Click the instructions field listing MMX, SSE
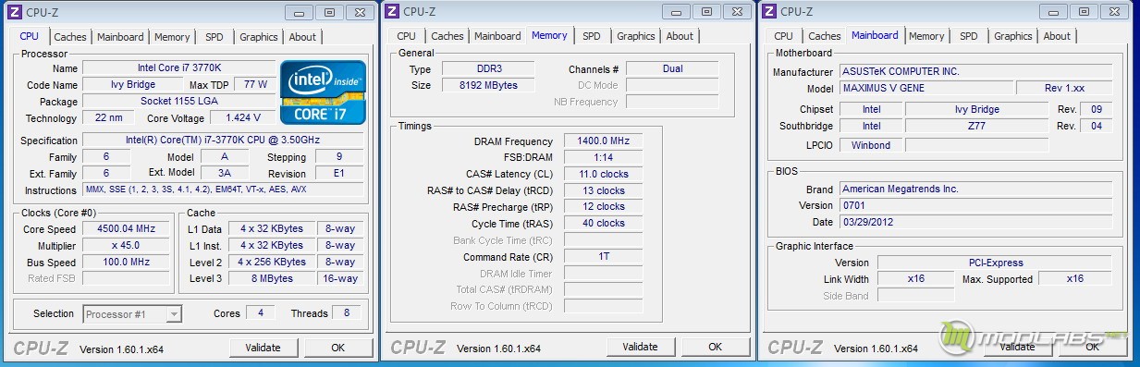 point(223,190)
